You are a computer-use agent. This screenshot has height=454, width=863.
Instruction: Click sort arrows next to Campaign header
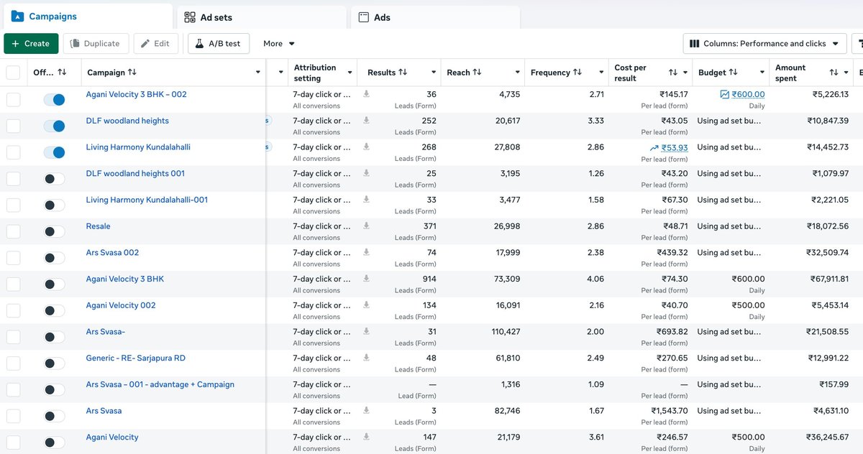click(x=132, y=72)
